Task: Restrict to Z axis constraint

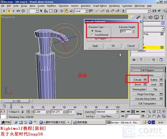Action: click(x=13, y=11)
